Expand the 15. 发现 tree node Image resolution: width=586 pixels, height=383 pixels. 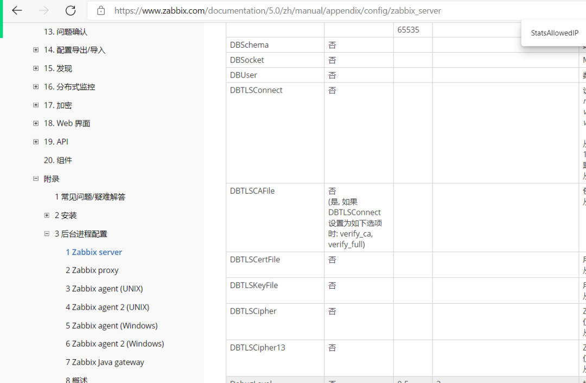pyautogui.click(x=36, y=68)
